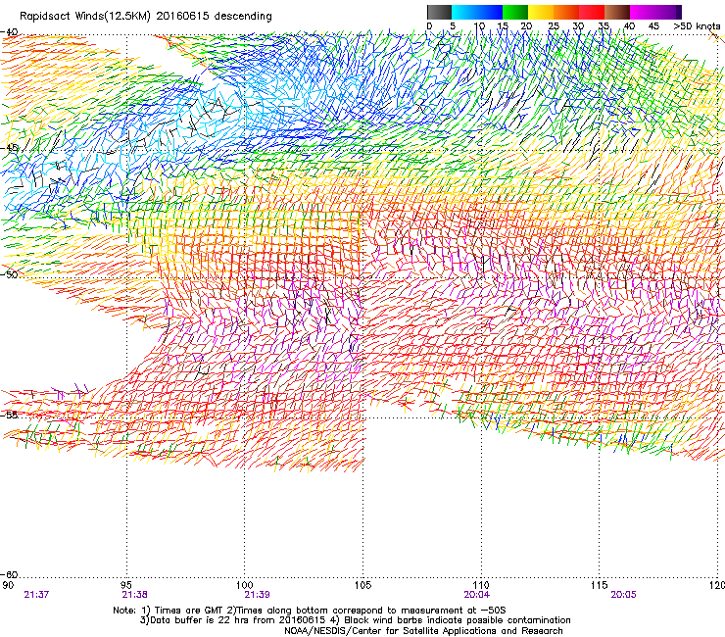Viewport: 725px width, 637px height.
Task: Click the note line 'Times are GMT'
Action: [x=188, y=611]
